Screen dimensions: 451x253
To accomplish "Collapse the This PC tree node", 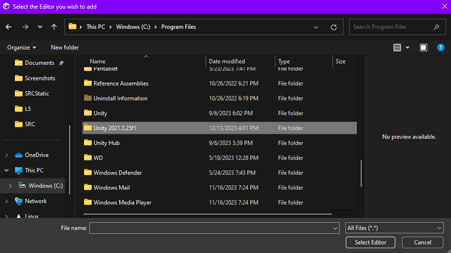I will click(x=6, y=170).
